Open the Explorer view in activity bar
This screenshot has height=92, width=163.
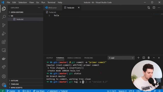tap(4, 8)
